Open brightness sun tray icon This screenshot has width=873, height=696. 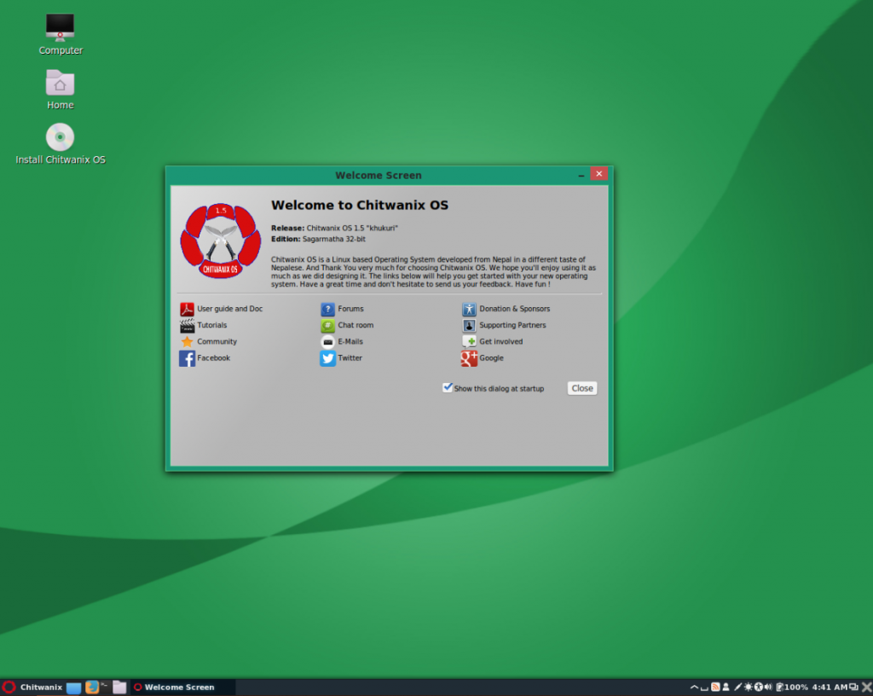(749, 687)
